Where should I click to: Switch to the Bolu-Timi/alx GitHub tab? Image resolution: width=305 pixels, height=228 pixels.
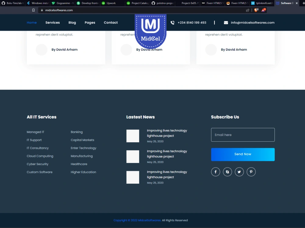(13, 3)
